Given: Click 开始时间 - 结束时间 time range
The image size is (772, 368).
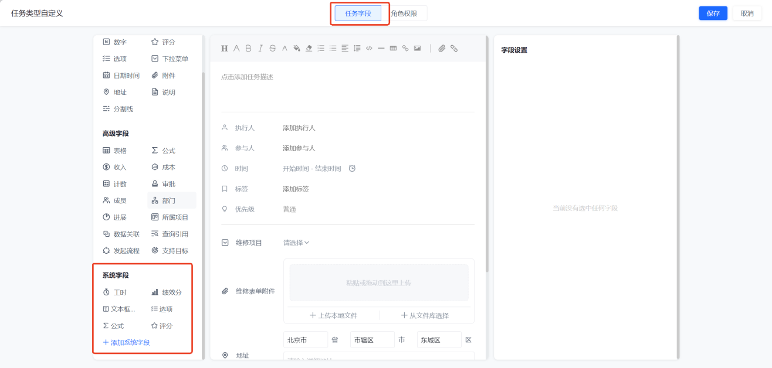Looking at the screenshot, I should pyautogui.click(x=312, y=169).
